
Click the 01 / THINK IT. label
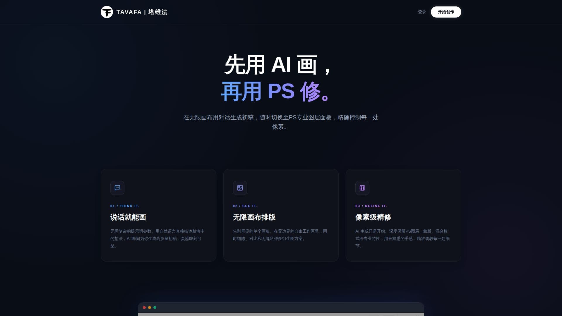pos(125,206)
